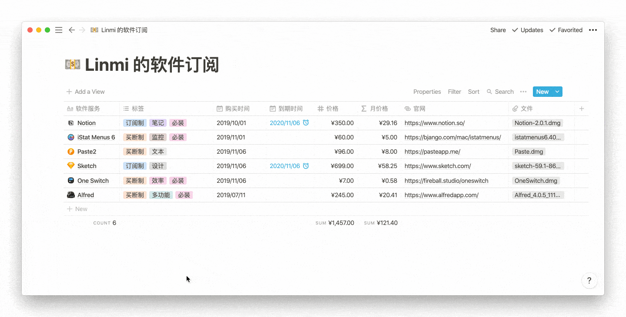
Task: Click the 笔记 purple tag in Notion row
Action: 158,123
